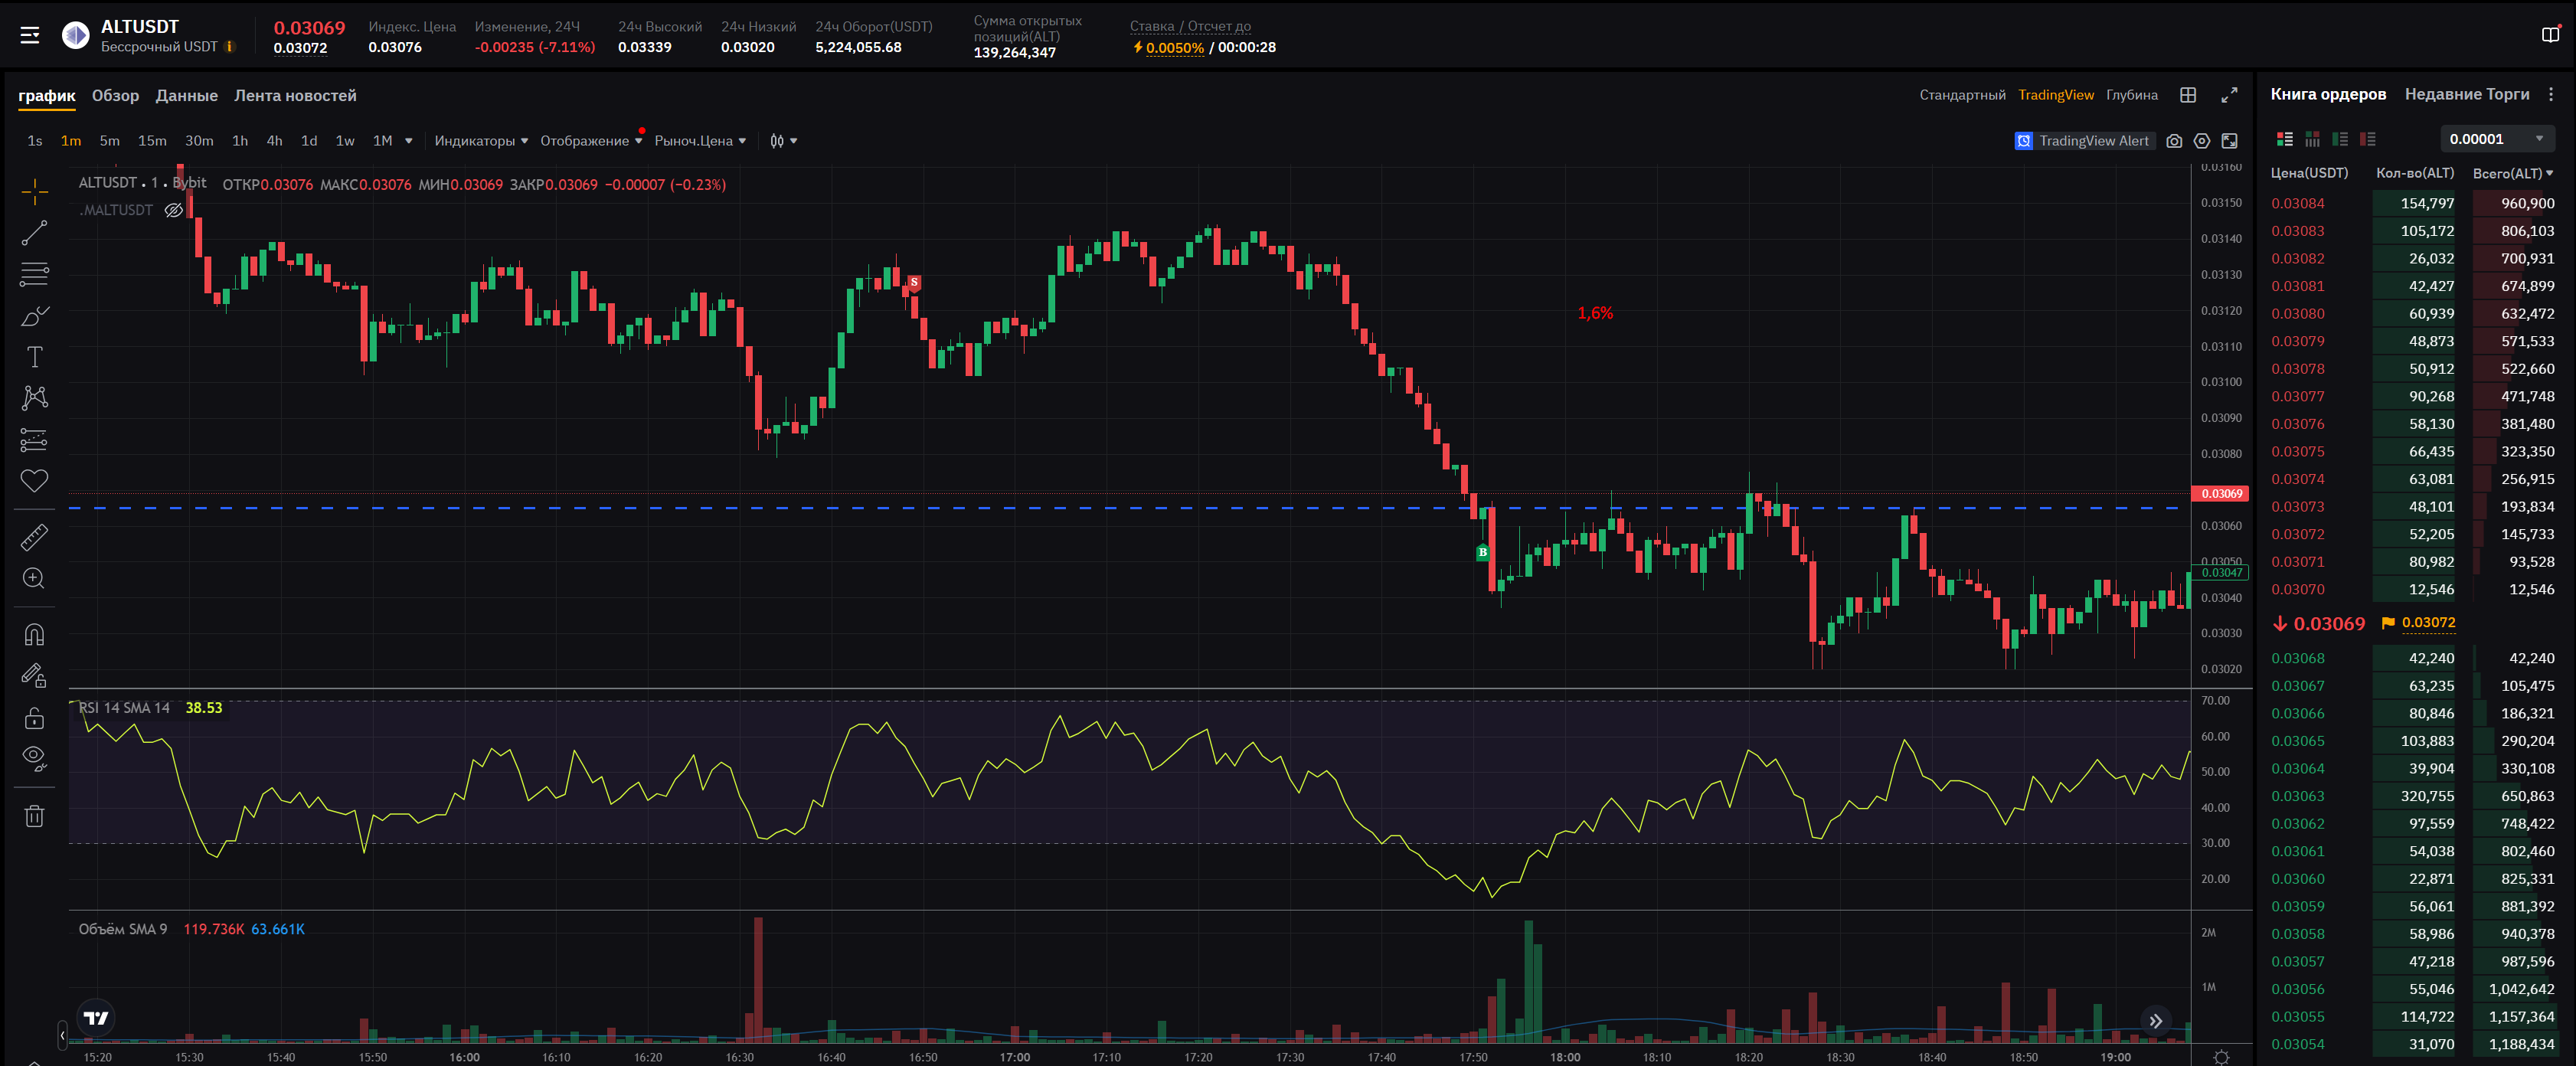Image resolution: width=2576 pixels, height=1066 pixels.
Task: Select the 15m timeframe
Action: pyautogui.click(x=152, y=141)
